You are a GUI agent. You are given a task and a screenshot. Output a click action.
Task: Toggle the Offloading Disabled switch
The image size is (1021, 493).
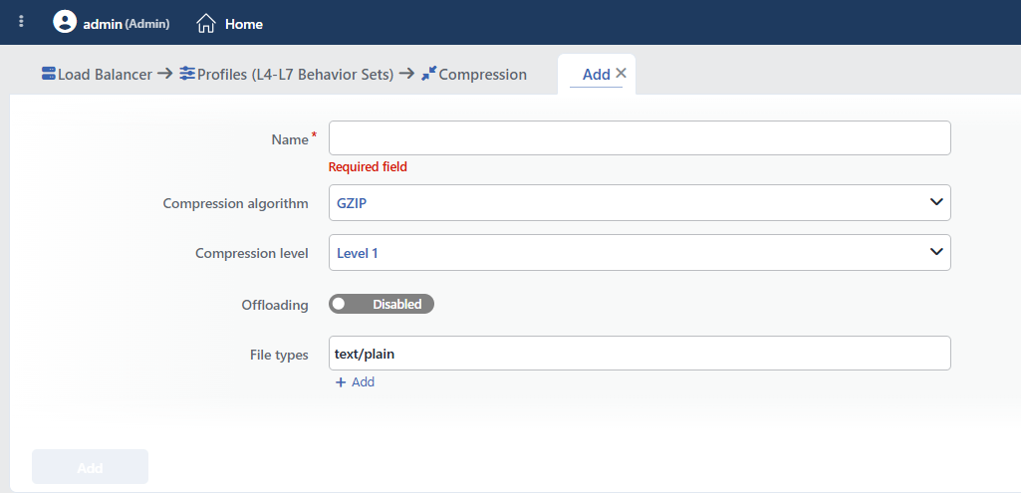[381, 304]
